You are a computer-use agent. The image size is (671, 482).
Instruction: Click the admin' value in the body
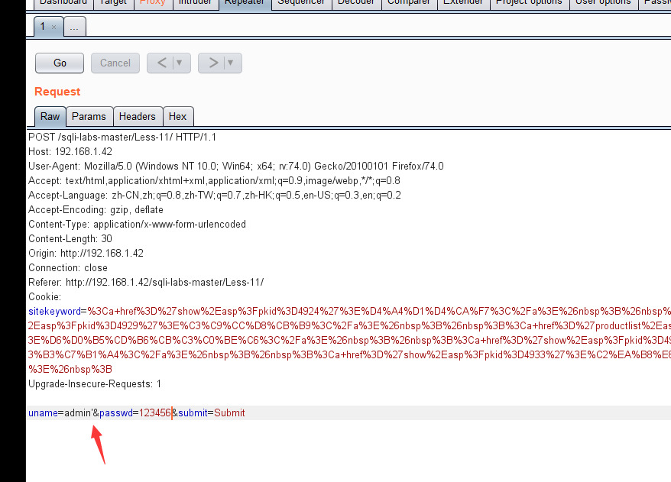point(78,413)
